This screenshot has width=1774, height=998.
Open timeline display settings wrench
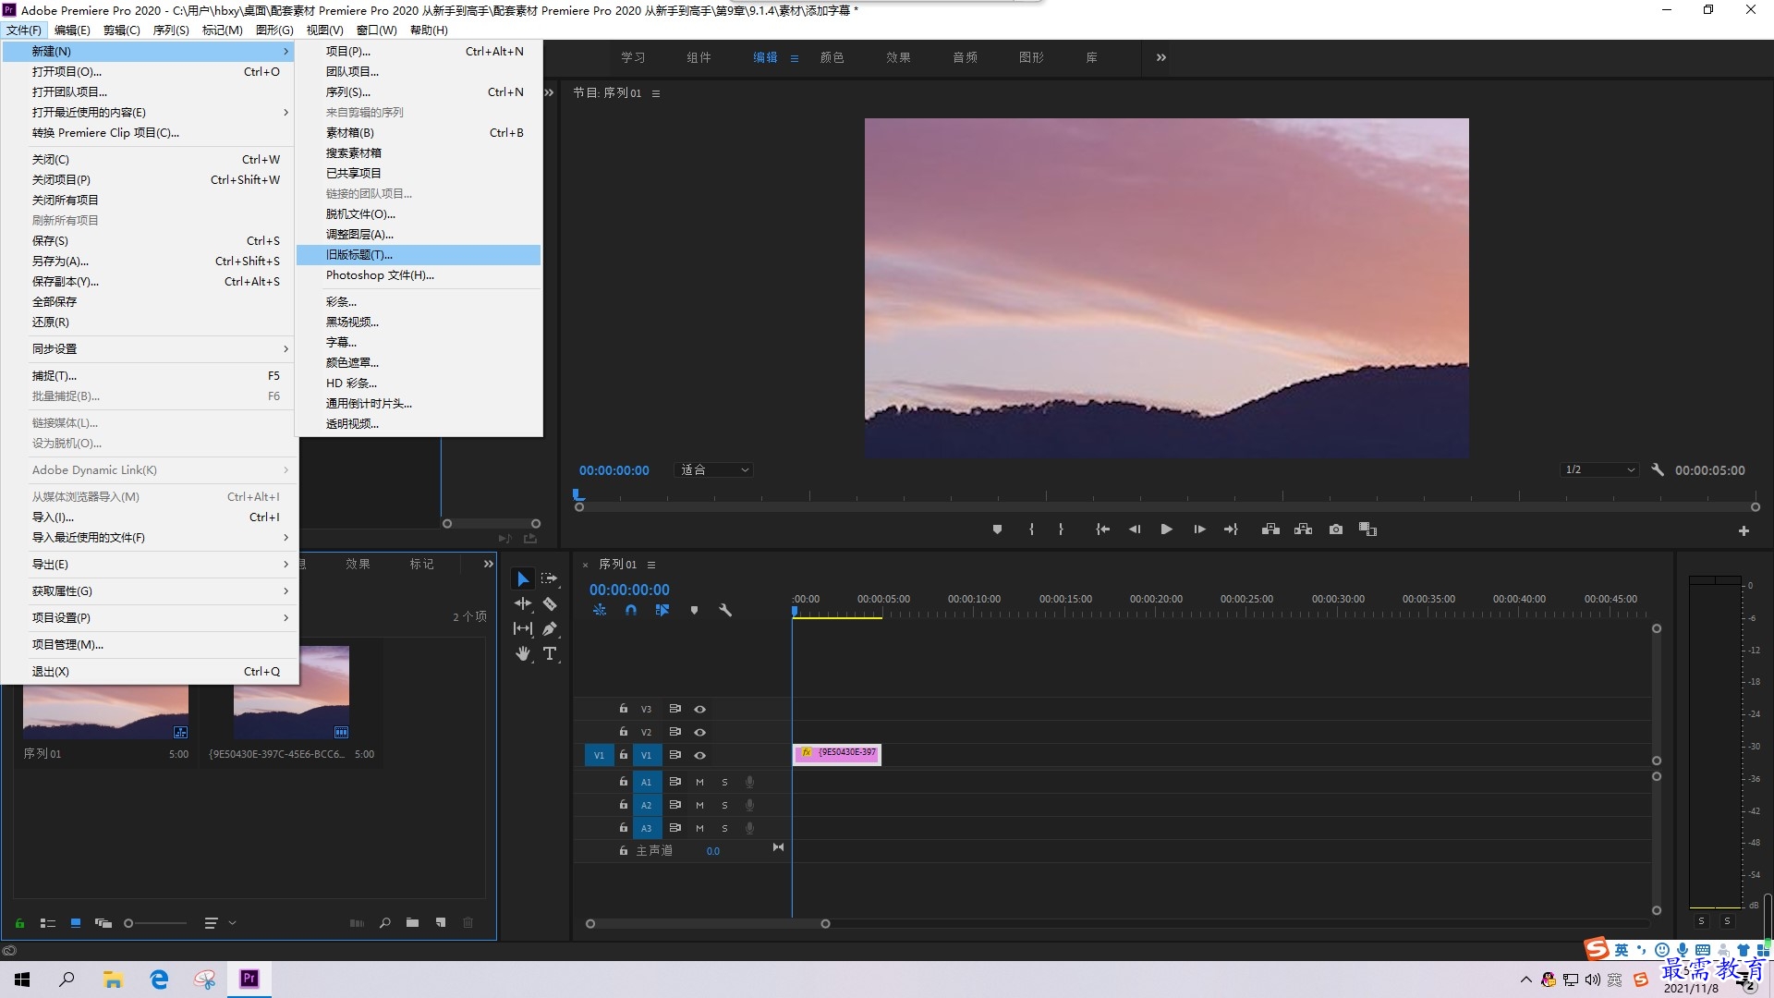725,610
